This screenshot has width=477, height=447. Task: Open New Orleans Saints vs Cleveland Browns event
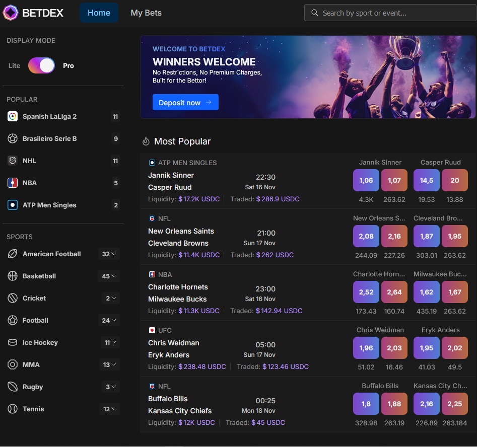308,237
